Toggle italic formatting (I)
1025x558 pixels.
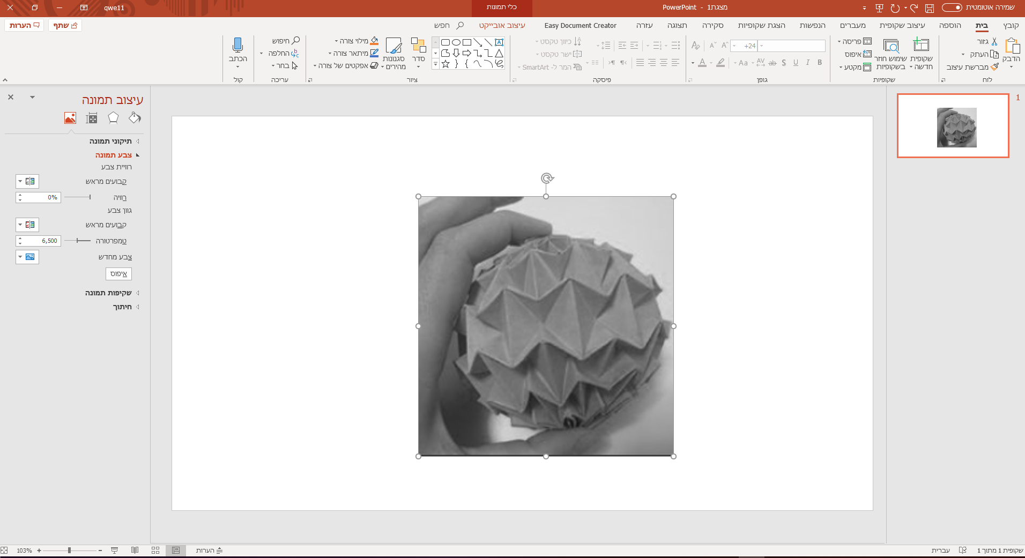pyautogui.click(x=808, y=63)
